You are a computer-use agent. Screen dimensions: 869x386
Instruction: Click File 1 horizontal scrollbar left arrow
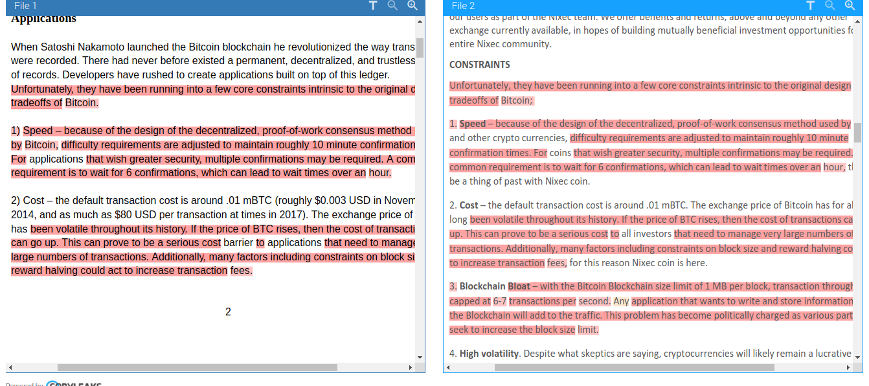click(x=10, y=367)
